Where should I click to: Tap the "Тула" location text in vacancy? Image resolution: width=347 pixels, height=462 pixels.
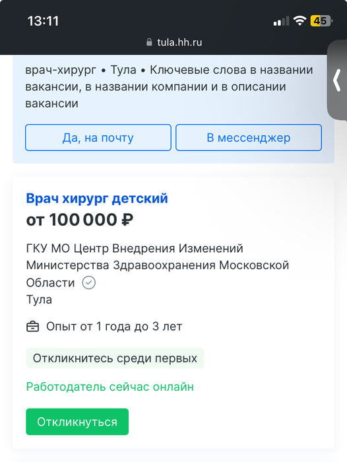click(39, 300)
